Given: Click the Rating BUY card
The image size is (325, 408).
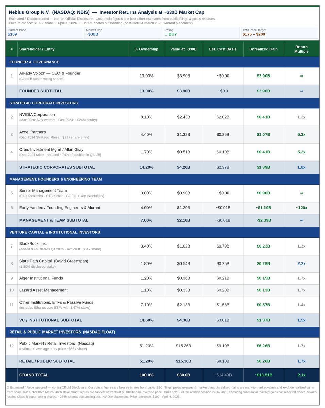Looking at the screenshot, I should click(202, 33).
